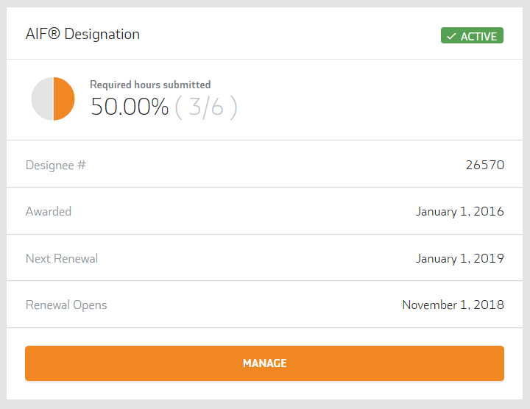Click the AIF® Designation card title

click(82, 35)
